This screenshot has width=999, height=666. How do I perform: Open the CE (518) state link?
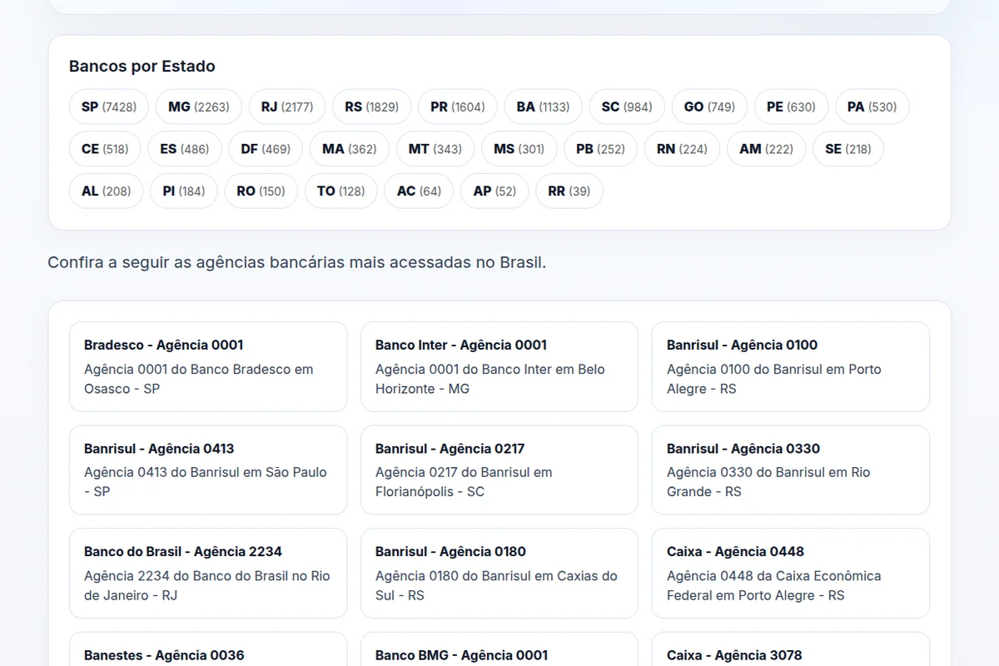[105, 149]
